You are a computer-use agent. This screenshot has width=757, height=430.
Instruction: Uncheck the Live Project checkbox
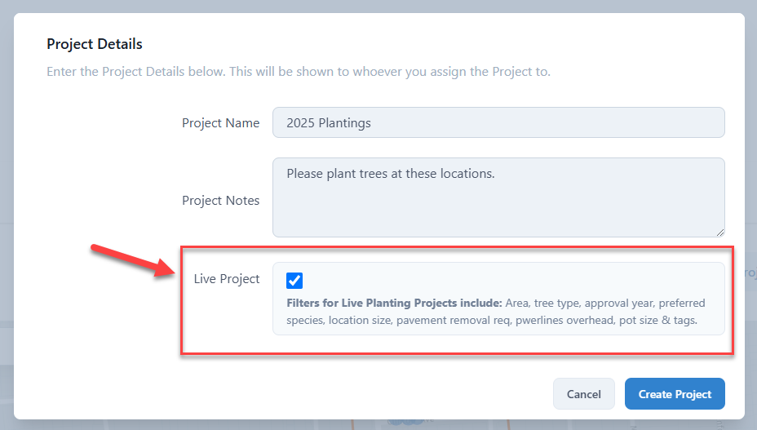tap(294, 281)
